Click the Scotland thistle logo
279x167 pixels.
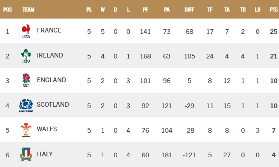(x=26, y=105)
